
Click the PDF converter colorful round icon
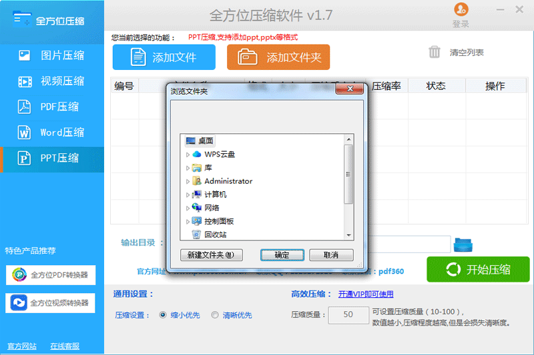coord(19,275)
